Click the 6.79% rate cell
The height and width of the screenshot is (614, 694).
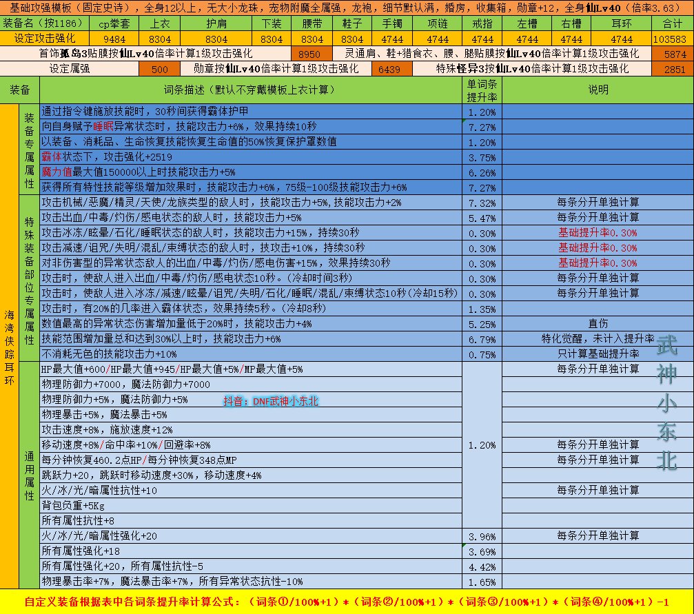pyautogui.click(x=482, y=339)
